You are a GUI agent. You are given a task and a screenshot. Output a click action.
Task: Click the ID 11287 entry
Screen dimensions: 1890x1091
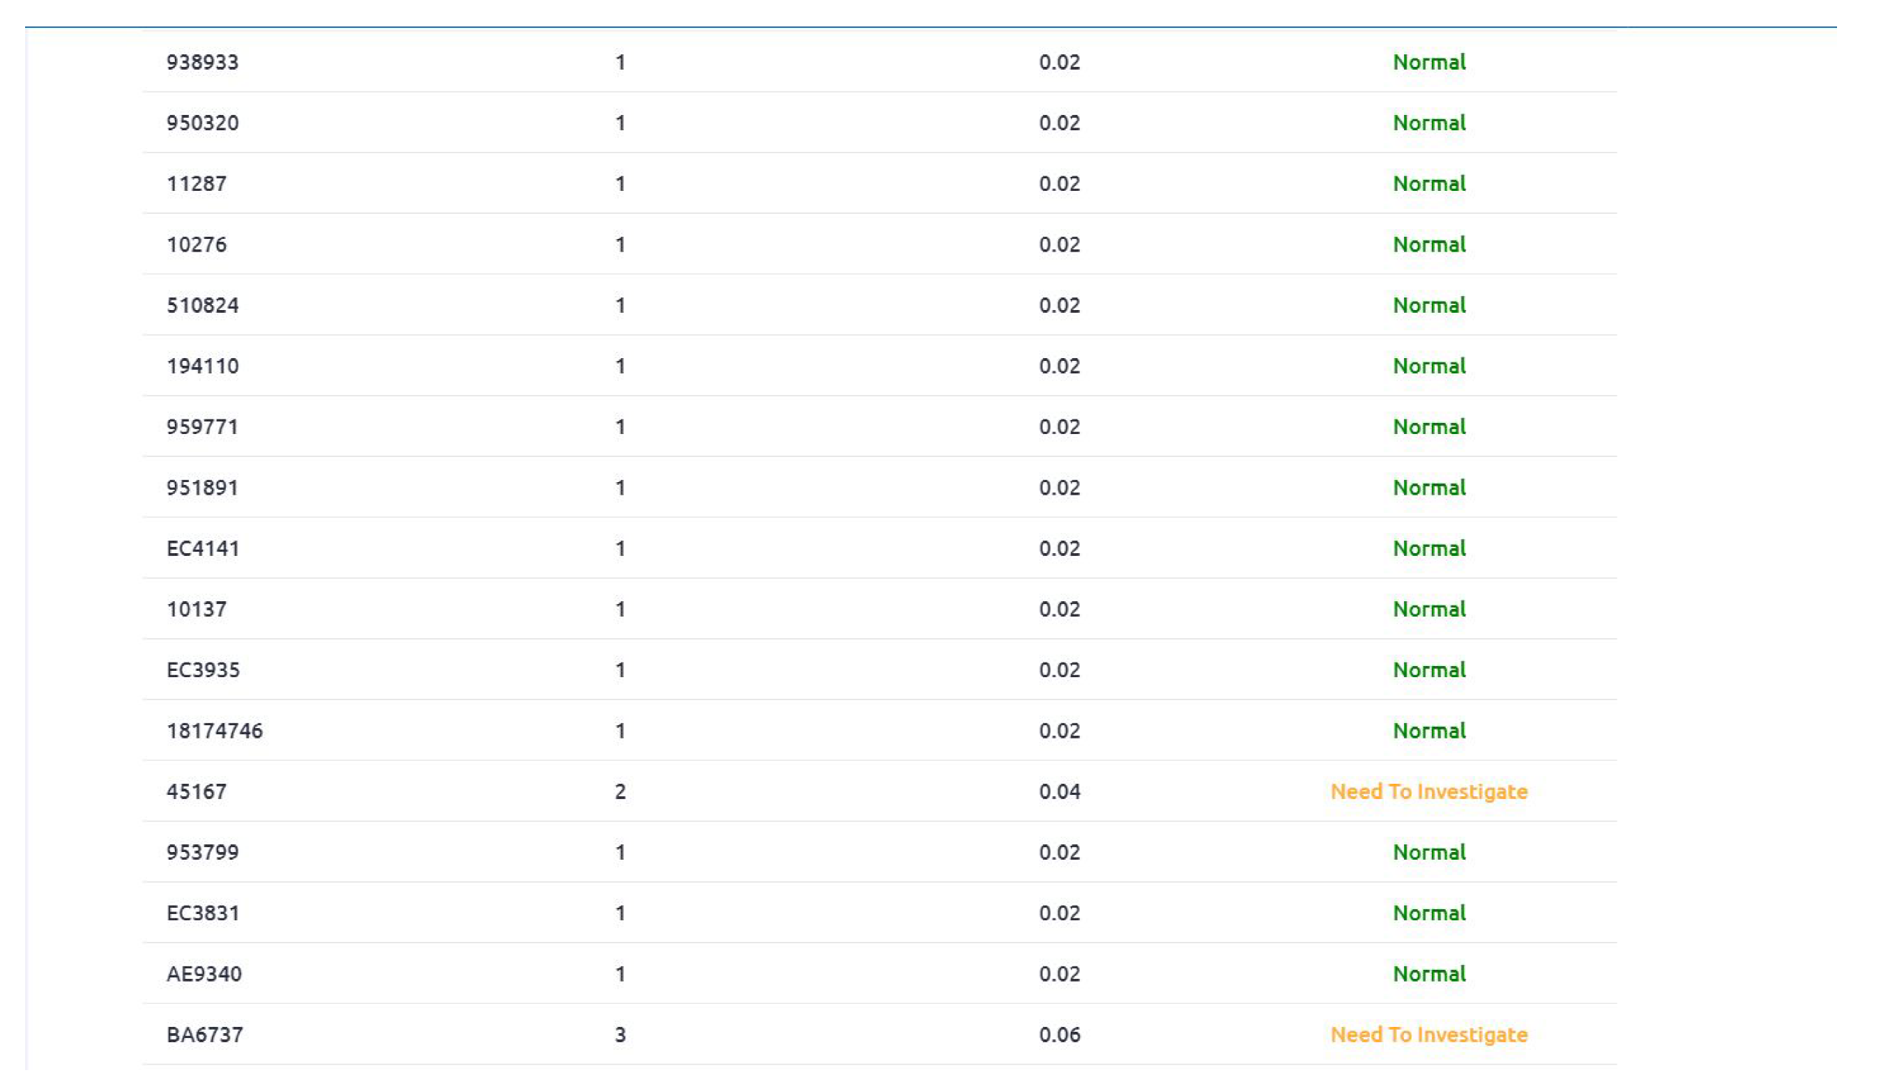tap(197, 184)
